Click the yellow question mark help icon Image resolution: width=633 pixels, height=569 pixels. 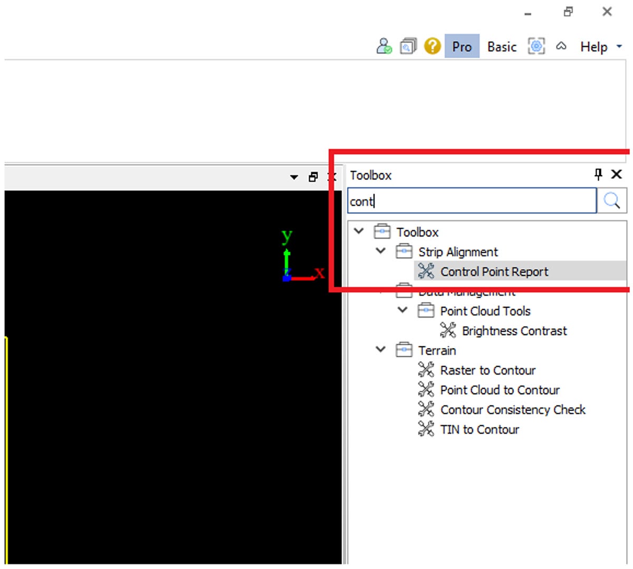click(432, 46)
